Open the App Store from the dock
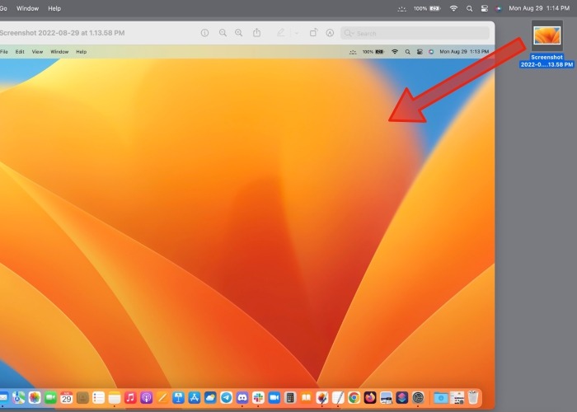Image resolution: width=577 pixels, height=412 pixels. click(195, 398)
